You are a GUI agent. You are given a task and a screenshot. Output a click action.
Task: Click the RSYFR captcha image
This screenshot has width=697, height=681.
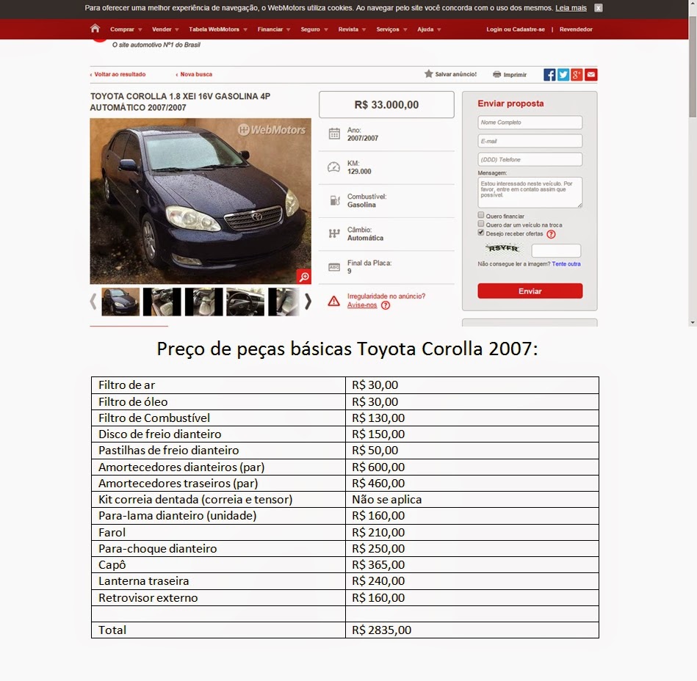(503, 248)
